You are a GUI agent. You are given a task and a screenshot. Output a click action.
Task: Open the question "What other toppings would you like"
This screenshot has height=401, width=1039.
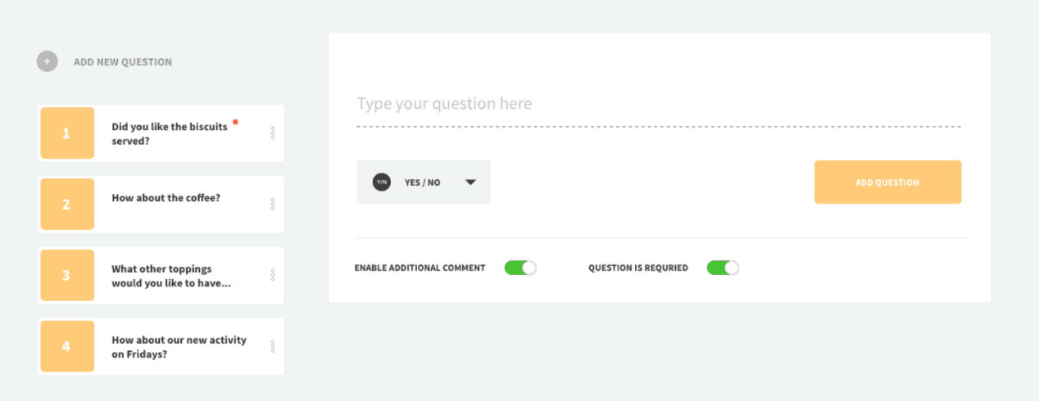click(171, 276)
